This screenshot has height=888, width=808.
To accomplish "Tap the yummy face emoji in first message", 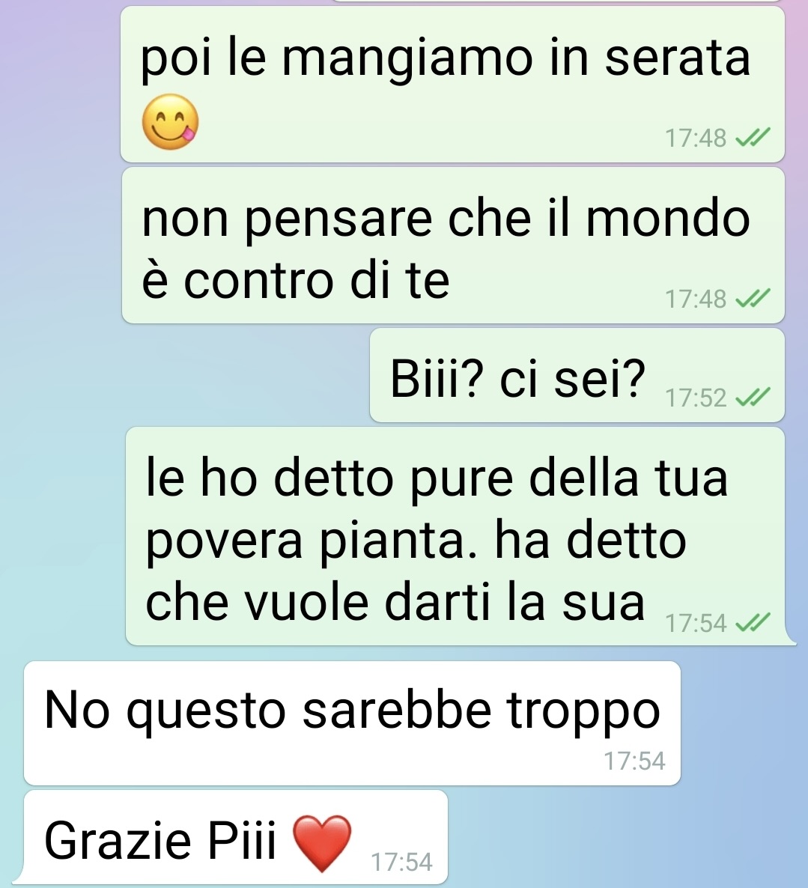I will click(x=170, y=122).
